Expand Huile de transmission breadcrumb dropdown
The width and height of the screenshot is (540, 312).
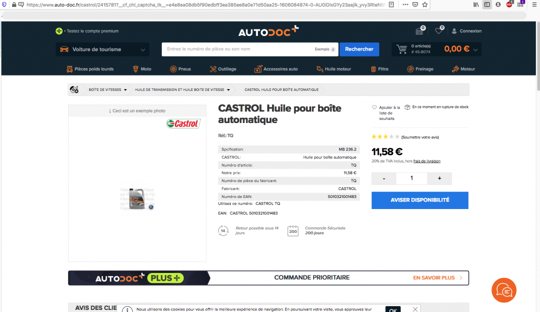228,90
